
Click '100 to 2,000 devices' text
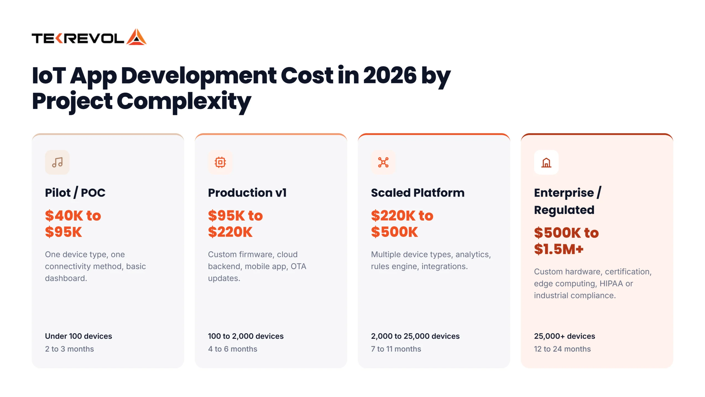tap(246, 336)
